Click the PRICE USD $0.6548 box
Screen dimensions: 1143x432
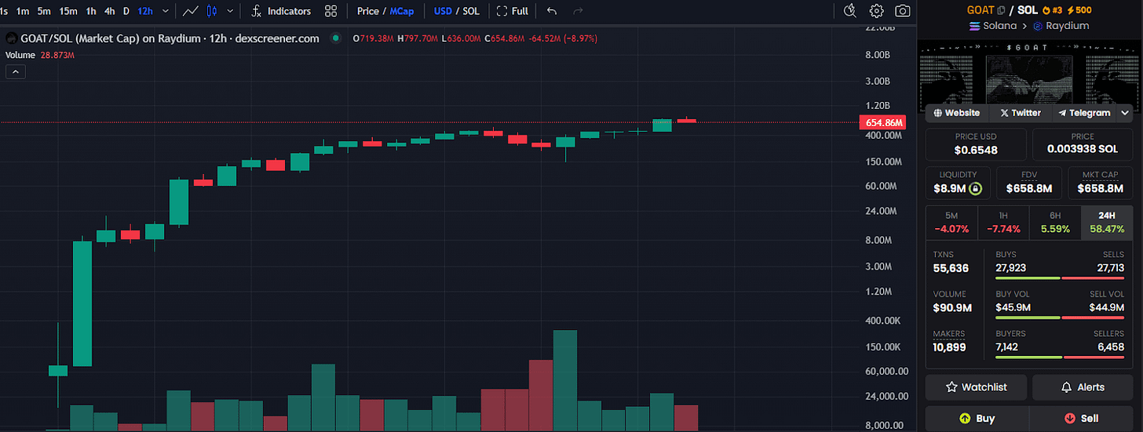pos(976,143)
